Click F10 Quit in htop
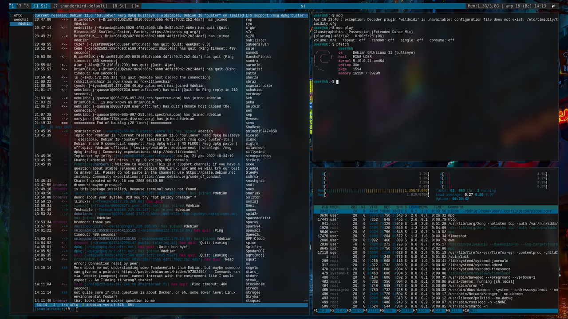 (x=470, y=311)
